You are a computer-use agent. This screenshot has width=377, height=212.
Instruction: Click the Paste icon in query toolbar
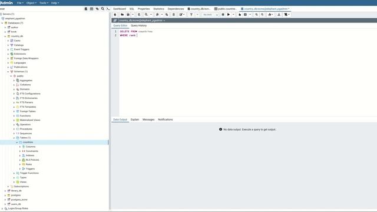point(167,15)
